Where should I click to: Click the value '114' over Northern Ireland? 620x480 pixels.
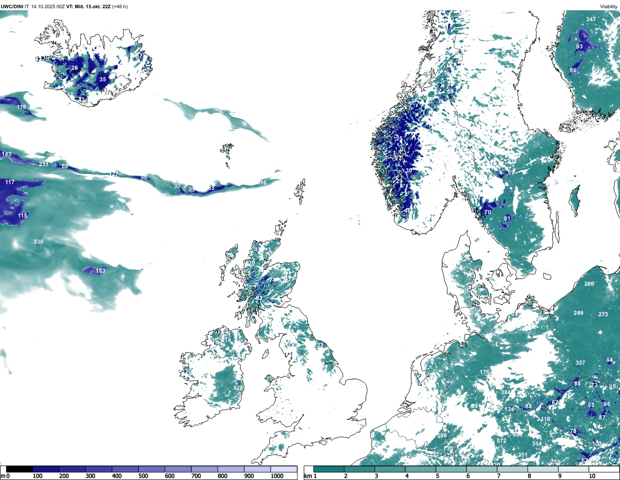click(227, 341)
